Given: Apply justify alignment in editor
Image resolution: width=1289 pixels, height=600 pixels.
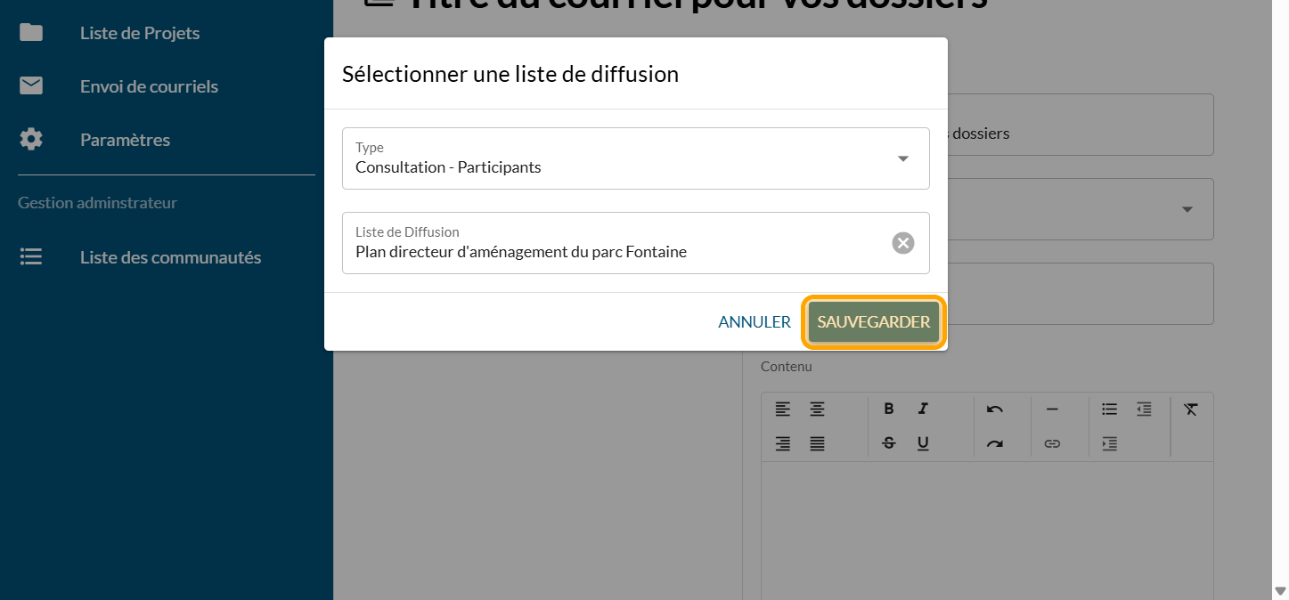Looking at the screenshot, I should (817, 443).
